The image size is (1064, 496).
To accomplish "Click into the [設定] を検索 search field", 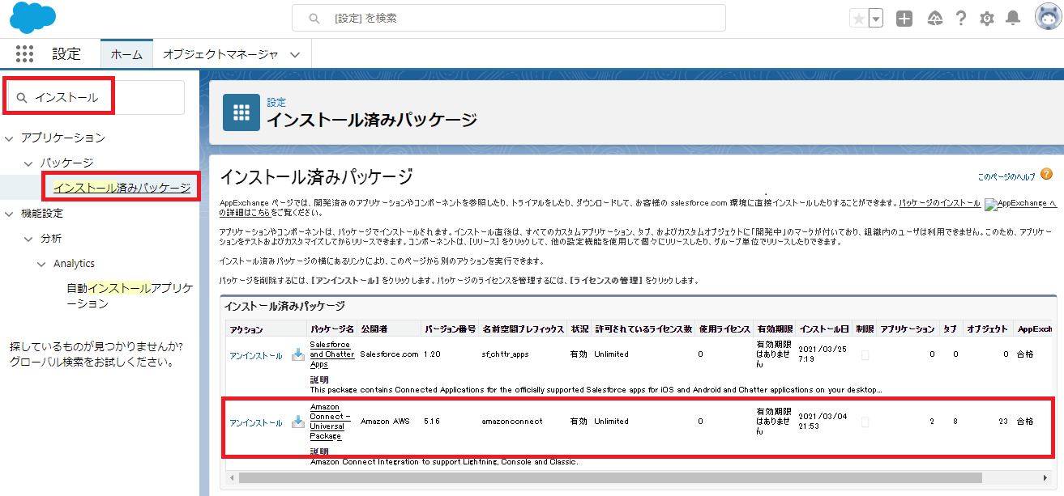I will point(508,18).
